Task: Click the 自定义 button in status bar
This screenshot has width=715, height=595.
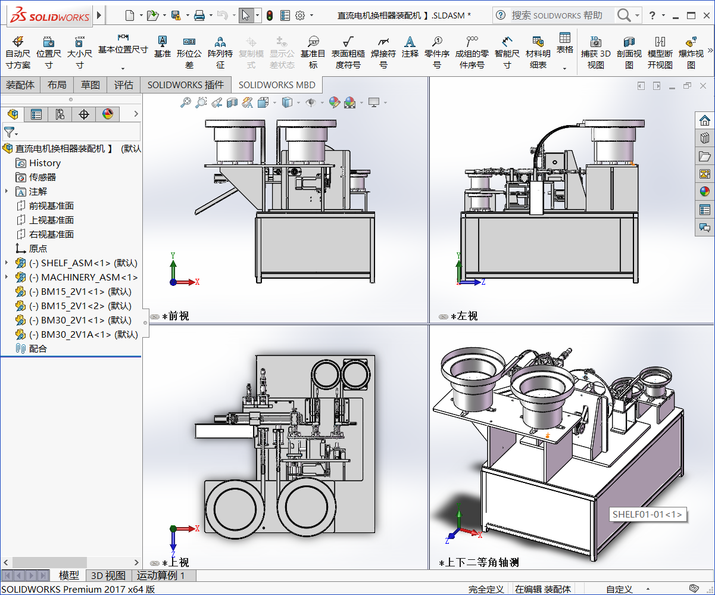Action: tap(619, 589)
